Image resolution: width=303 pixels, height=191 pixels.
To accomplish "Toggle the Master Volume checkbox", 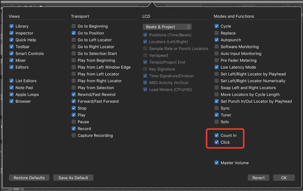I will [x=217, y=163].
